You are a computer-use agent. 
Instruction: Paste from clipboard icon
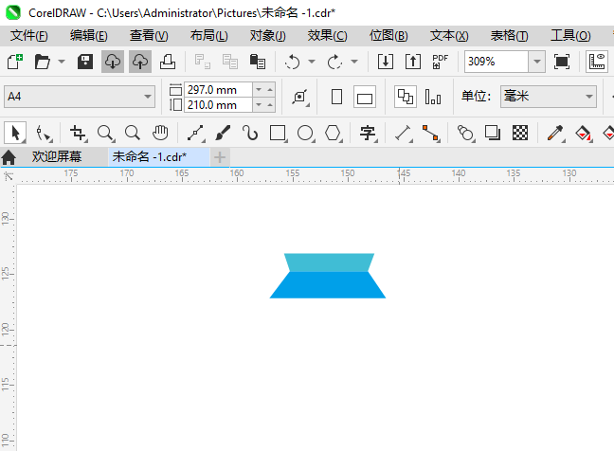tap(258, 62)
